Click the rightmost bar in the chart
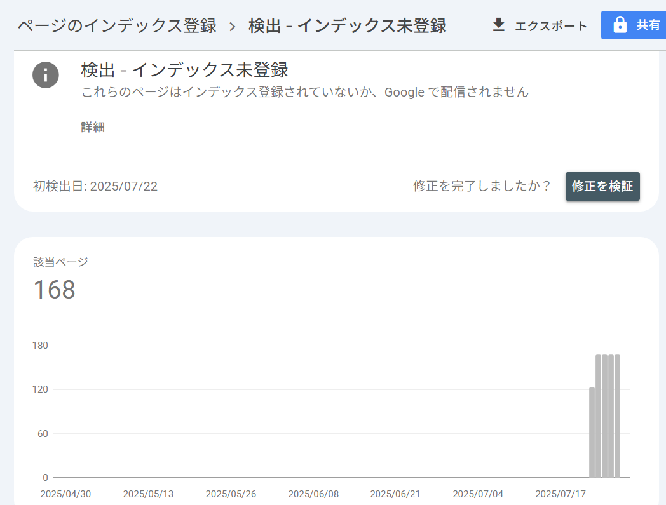The width and height of the screenshot is (666, 505). (617, 416)
